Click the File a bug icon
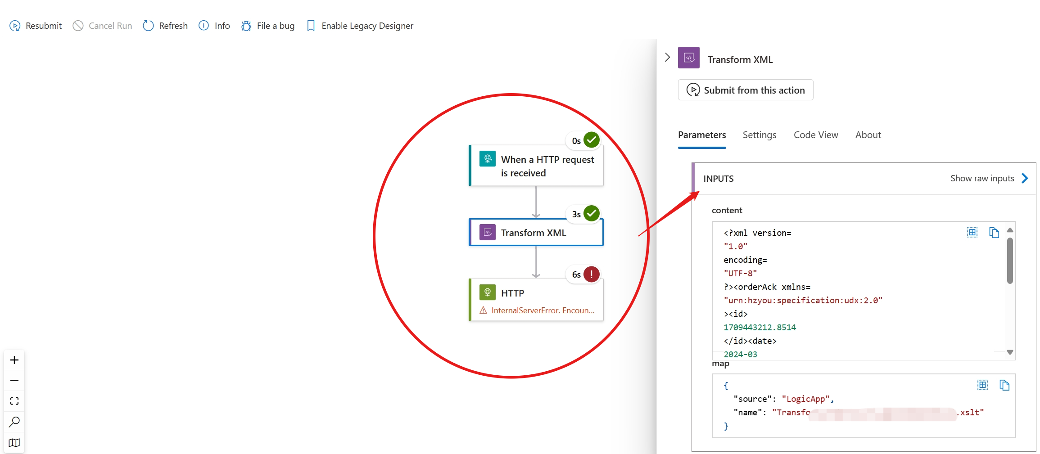1040x454 pixels. click(x=246, y=26)
